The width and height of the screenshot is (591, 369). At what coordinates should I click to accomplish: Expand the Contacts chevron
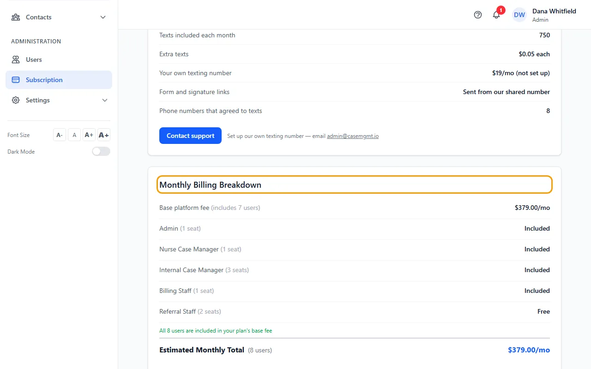coord(103,17)
